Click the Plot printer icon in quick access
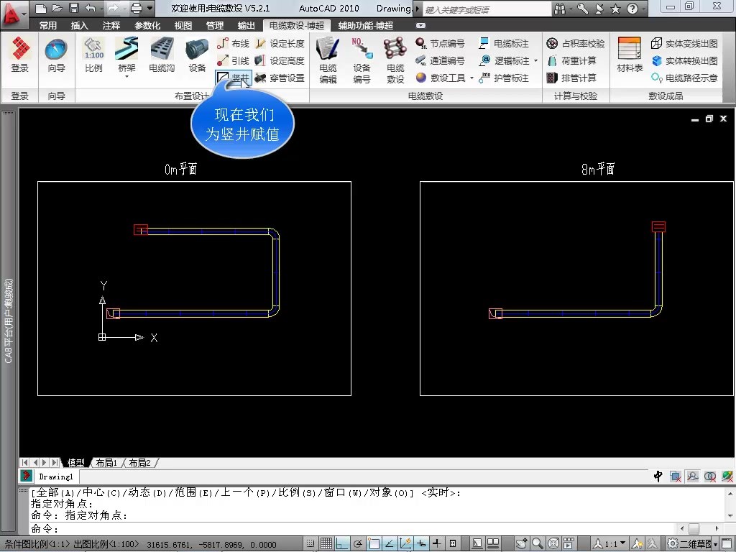 point(136,8)
